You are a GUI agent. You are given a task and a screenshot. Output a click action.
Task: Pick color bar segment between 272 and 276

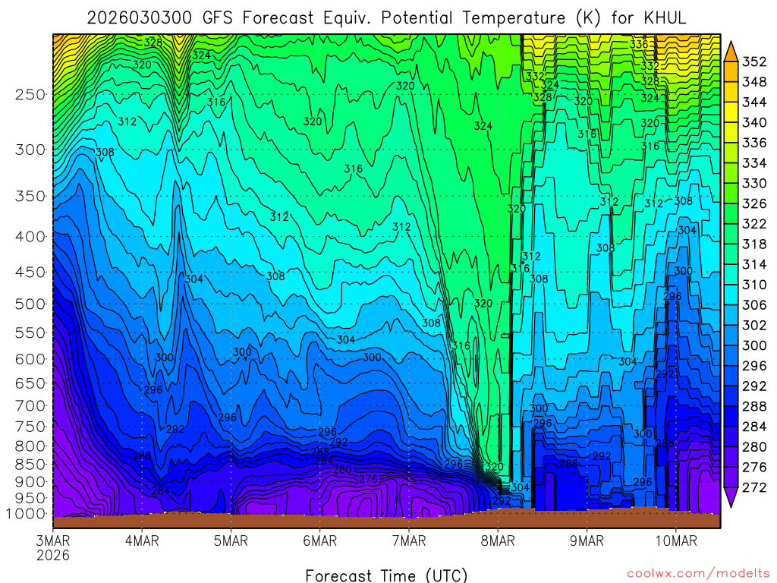pos(731,477)
